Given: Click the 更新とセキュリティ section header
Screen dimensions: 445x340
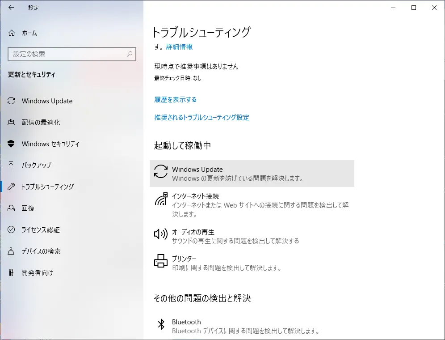Looking at the screenshot, I should 32,74.
